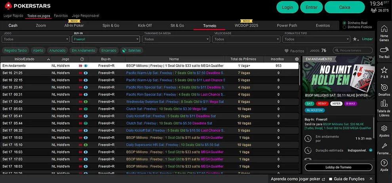
Task: Click the speed arrows icon in the Em Andamento row
Action: click(x=80, y=66)
